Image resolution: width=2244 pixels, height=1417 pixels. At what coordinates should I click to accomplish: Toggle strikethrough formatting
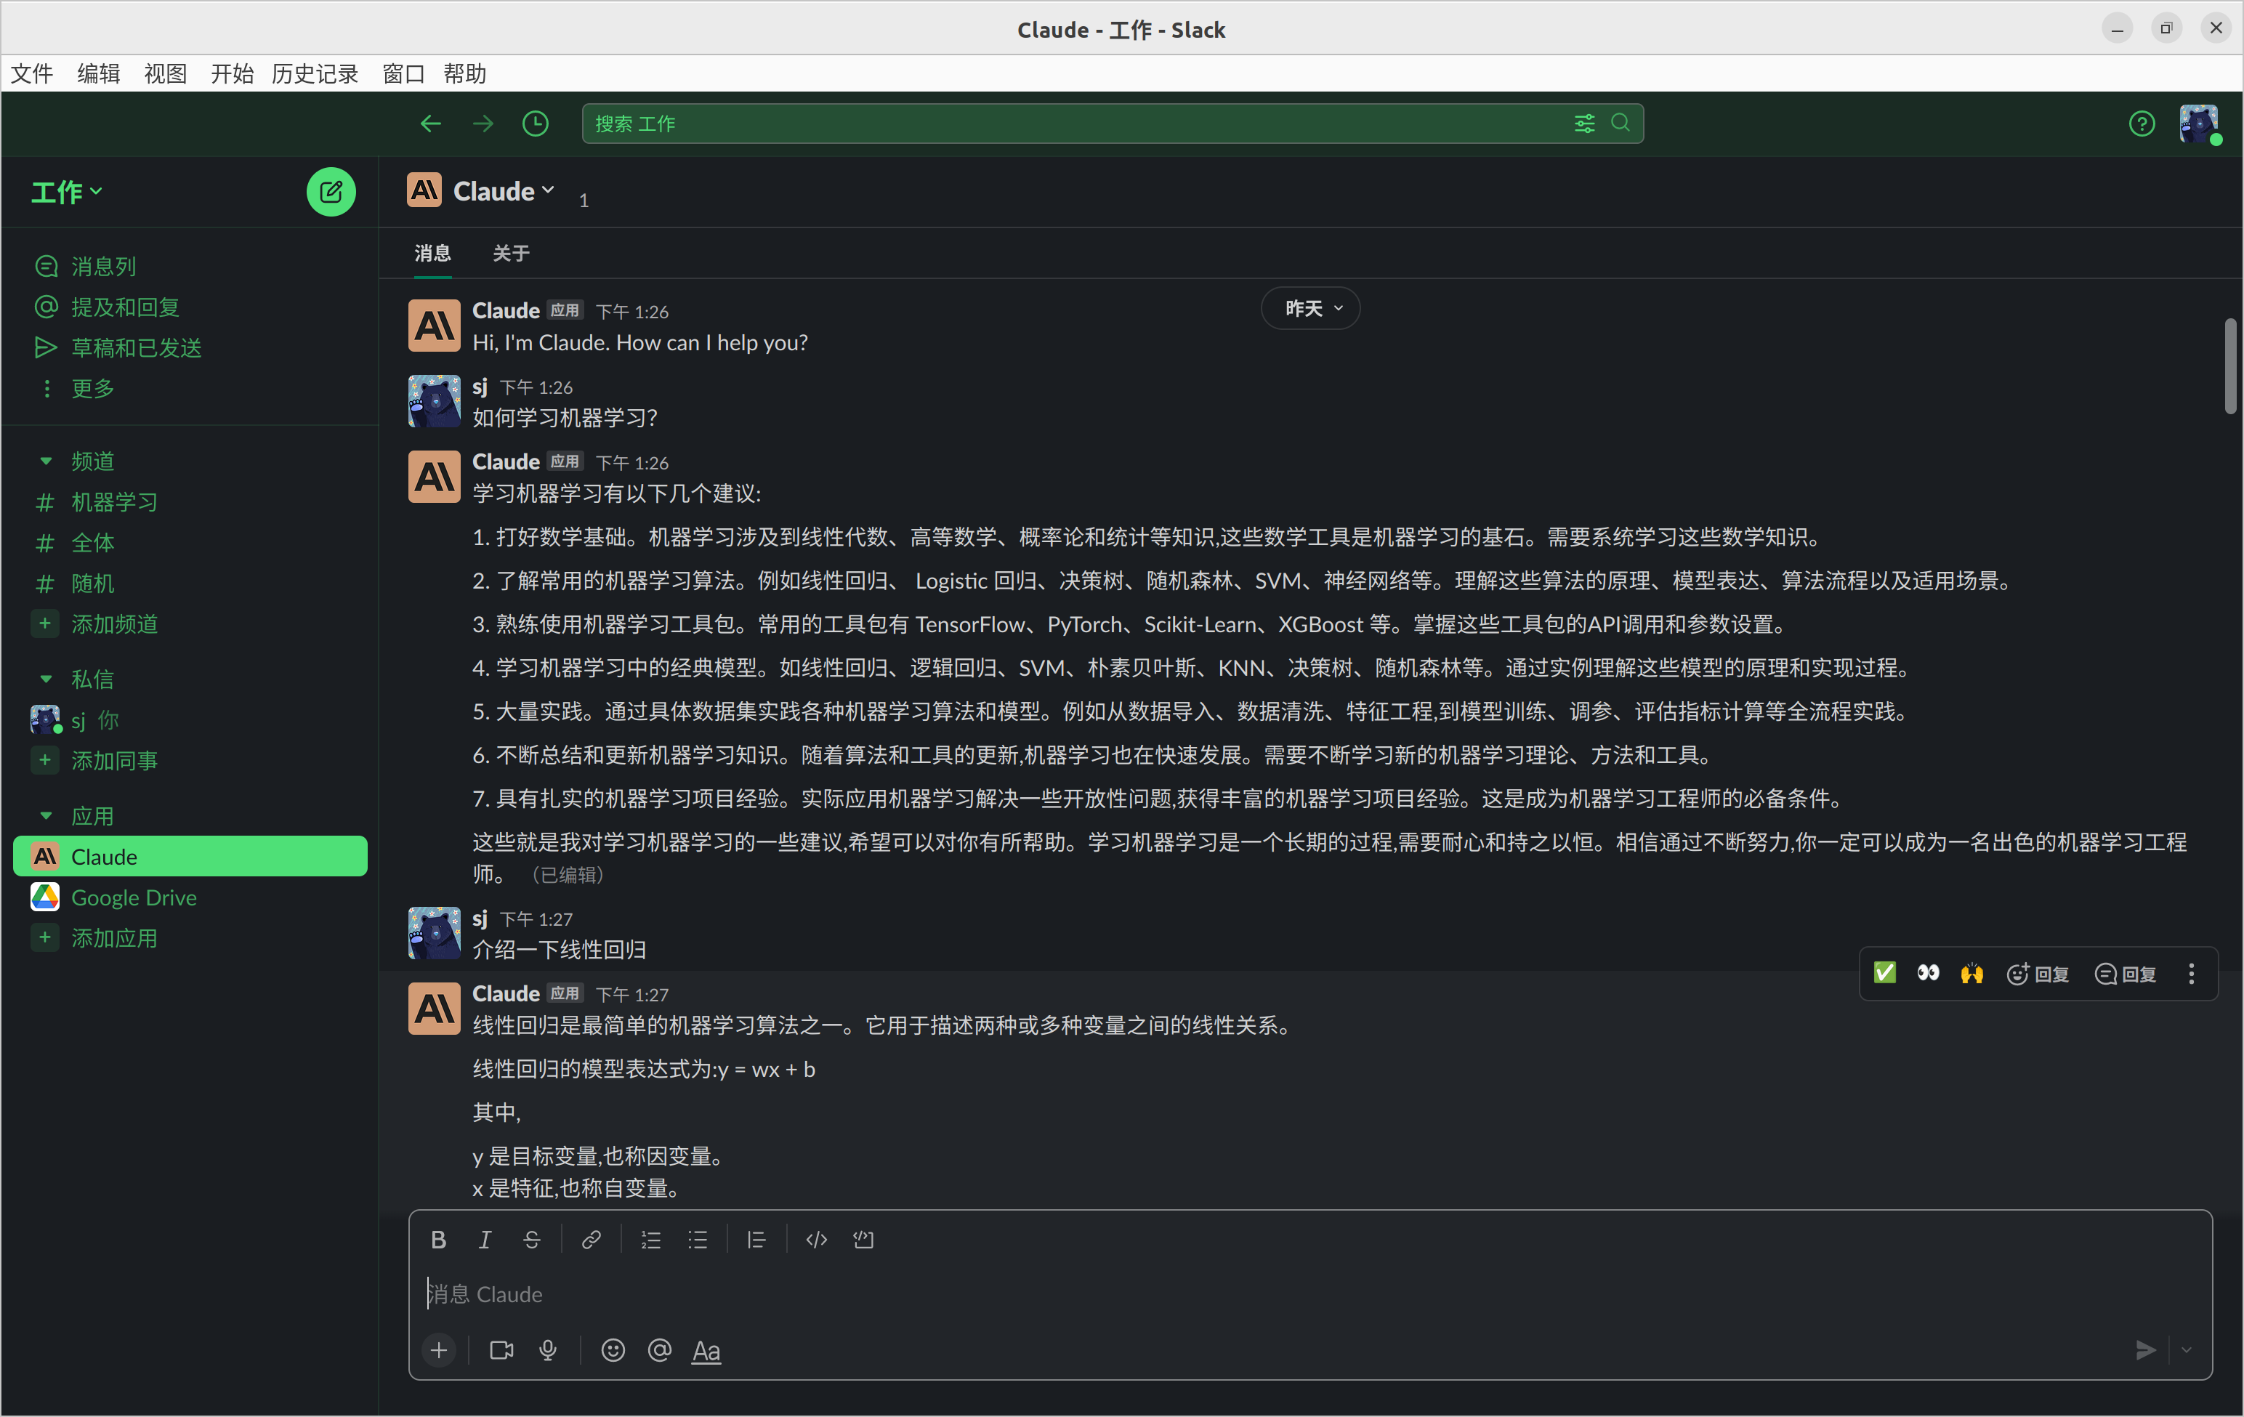[531, 1240]
